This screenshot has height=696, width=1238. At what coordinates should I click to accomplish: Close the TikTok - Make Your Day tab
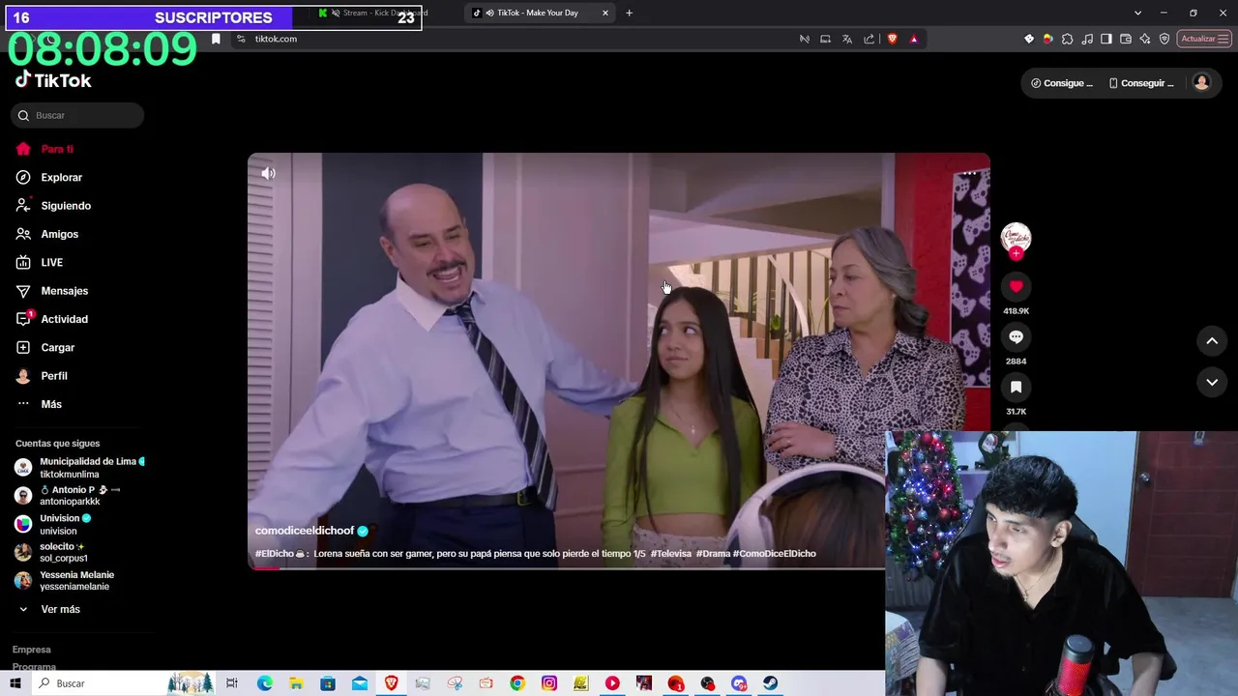tap(605, 13)
